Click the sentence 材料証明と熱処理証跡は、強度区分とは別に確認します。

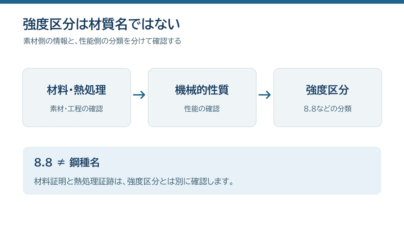134,182
